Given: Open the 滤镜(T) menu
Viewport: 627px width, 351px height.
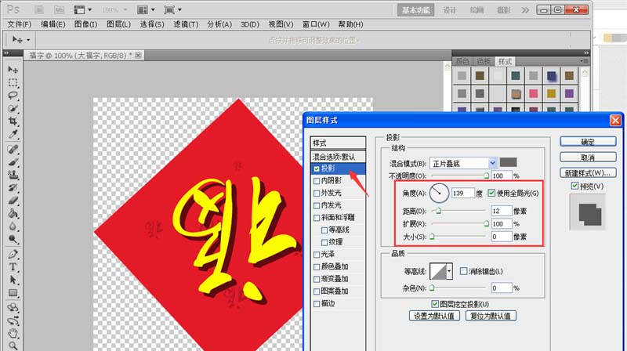Looking at the screenshot, I should point(186,24).
